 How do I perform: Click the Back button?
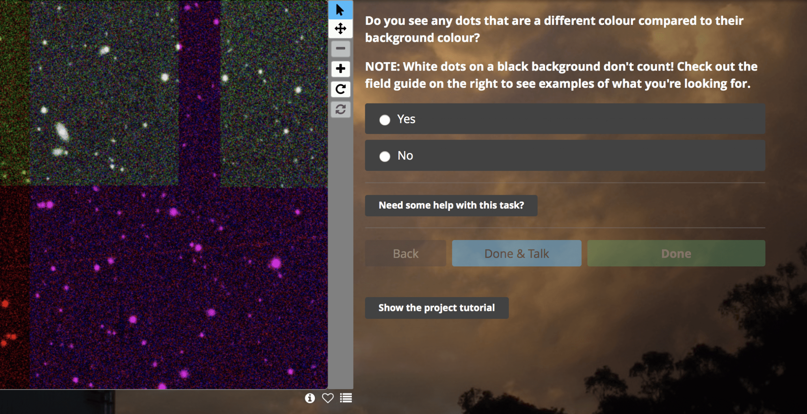coord(405,253)
